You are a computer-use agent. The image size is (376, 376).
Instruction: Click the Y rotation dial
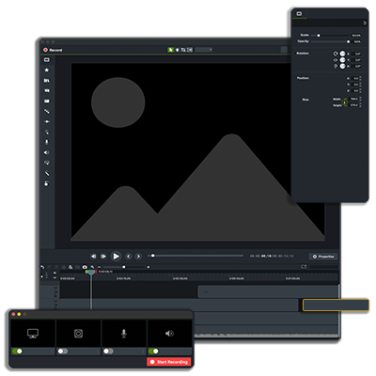[x=342, y=60]
